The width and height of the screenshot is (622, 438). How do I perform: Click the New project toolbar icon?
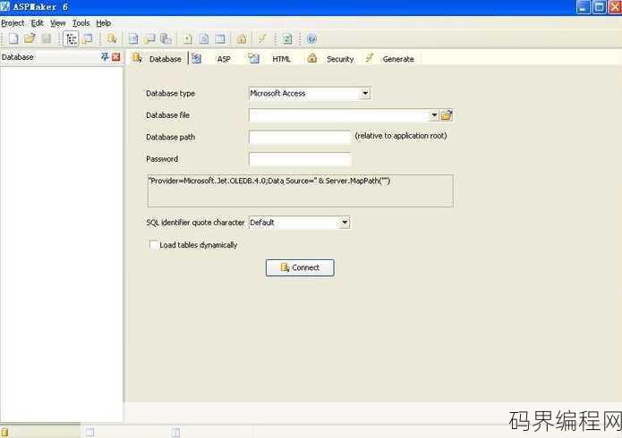click(13, 38)
